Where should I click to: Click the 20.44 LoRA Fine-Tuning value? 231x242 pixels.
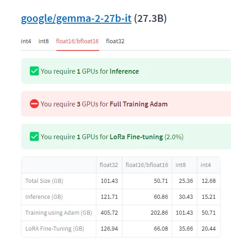point(209,228)
